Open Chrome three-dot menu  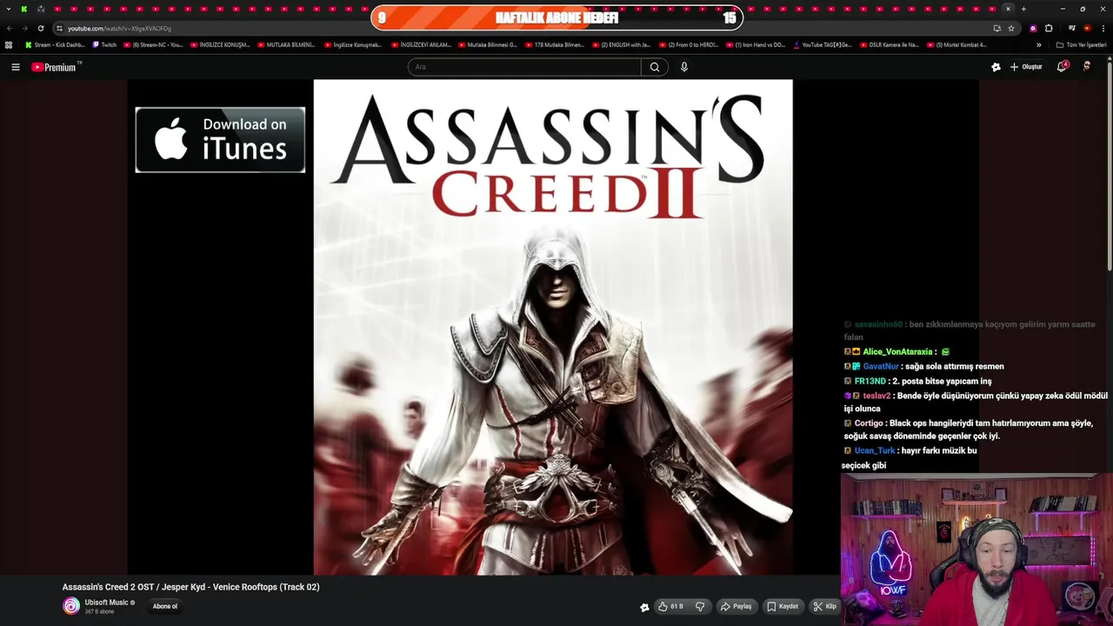click(1103, 28)
